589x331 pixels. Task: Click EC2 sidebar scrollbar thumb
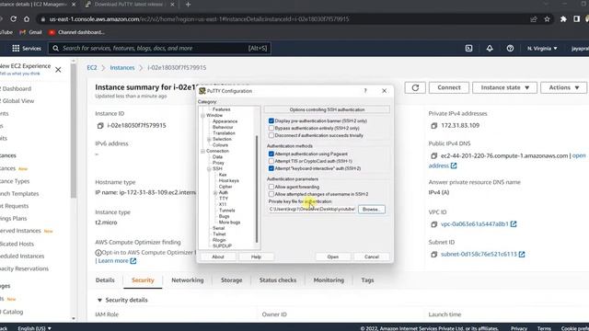[x=74, y=130]
